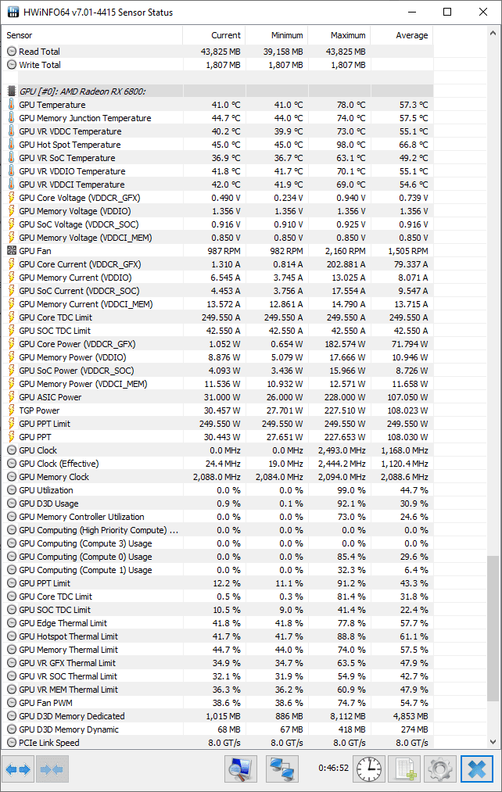The width and height of the screenshot is (502, 792).
Task: Select the GPU Computing (Compute 3) Usage row
Action: click(217, 543)
